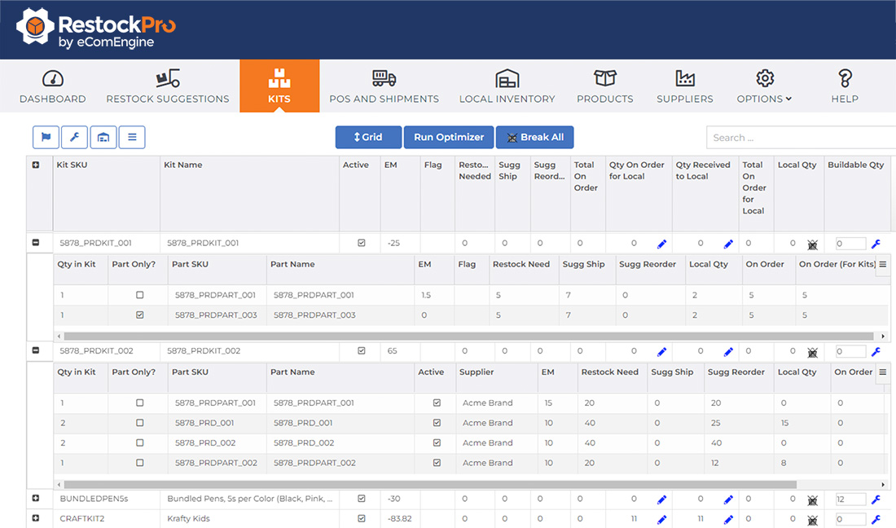Open the Suppliers tab
896x528 pixels.
685,86
